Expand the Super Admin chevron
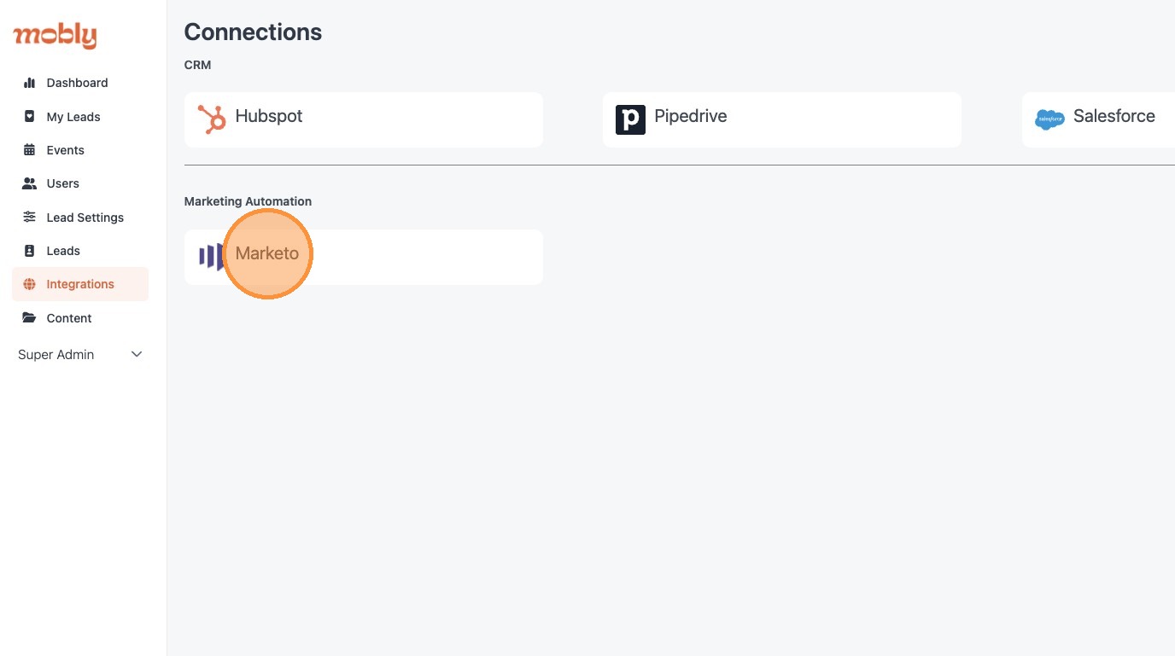Viewport: 1175px width, 656px height. 137,355
